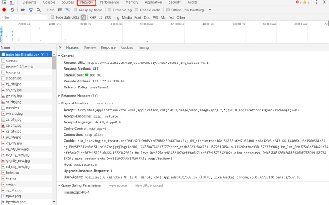Filter requests by WS
The height and width of the screenshot is (205, 329).
coord(155,18)
